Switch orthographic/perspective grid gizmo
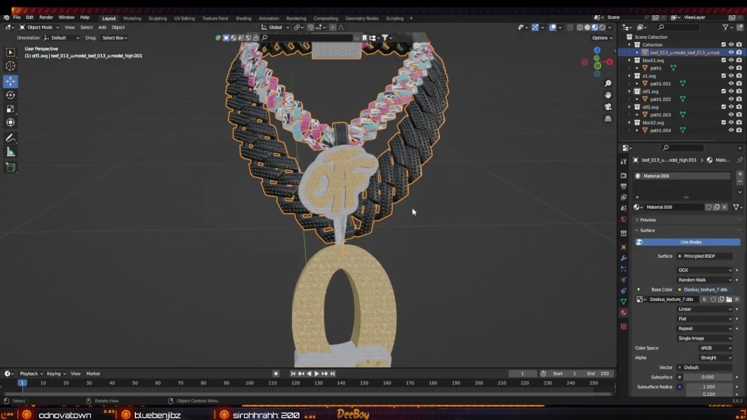Viewport: 747px width, 420px height. point(608,118)
